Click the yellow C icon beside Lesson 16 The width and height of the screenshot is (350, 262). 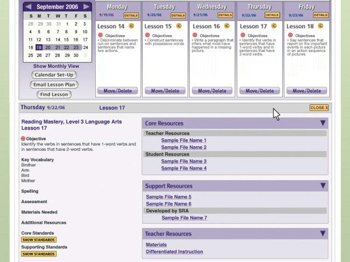click(226, 26)
